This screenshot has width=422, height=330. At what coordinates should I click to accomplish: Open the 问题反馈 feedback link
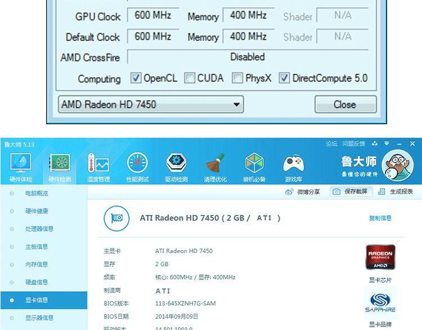[354, 143]
